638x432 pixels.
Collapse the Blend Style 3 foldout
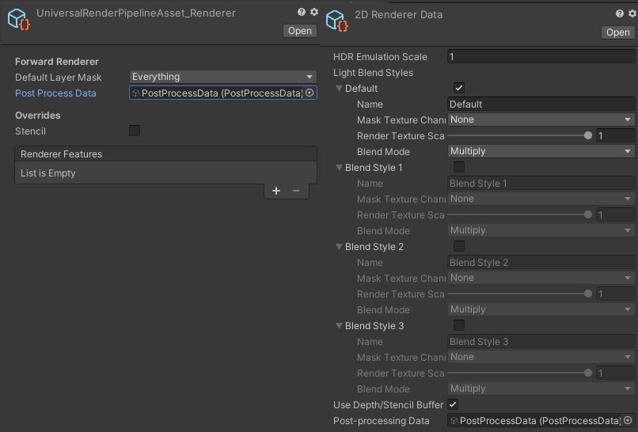(x=339, y=325)
